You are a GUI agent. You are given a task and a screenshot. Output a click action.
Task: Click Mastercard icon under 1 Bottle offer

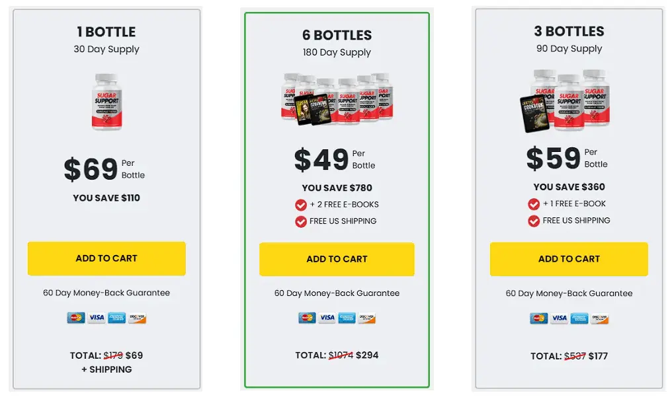click(x=76, y=318)
